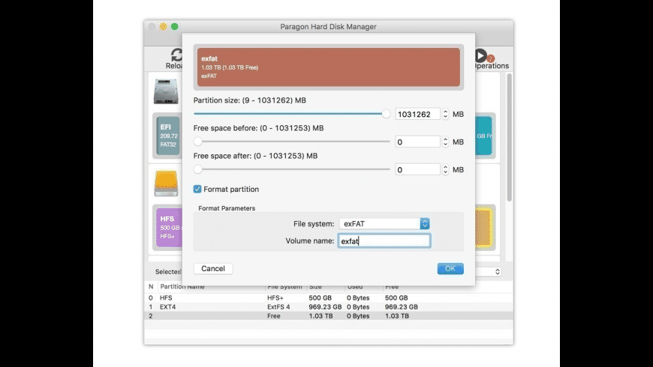653x367 pixels.
Task: Click the Partition Name column header
Action: pos(182,287)
